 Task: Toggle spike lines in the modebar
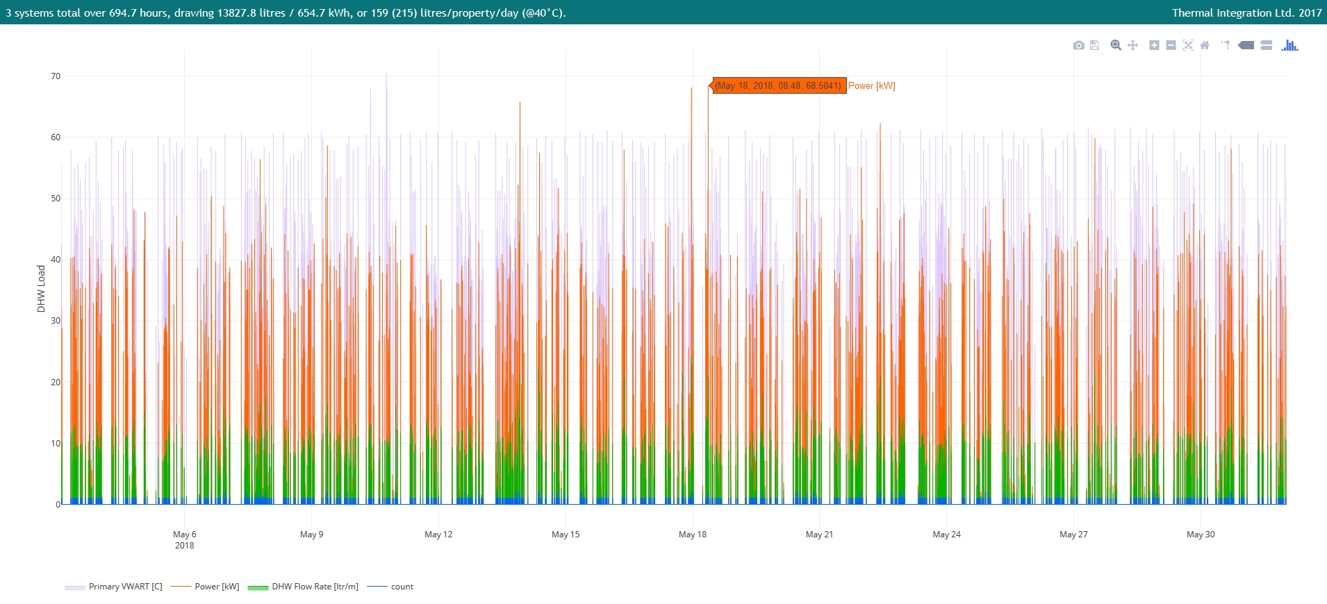click(1226, 45)
